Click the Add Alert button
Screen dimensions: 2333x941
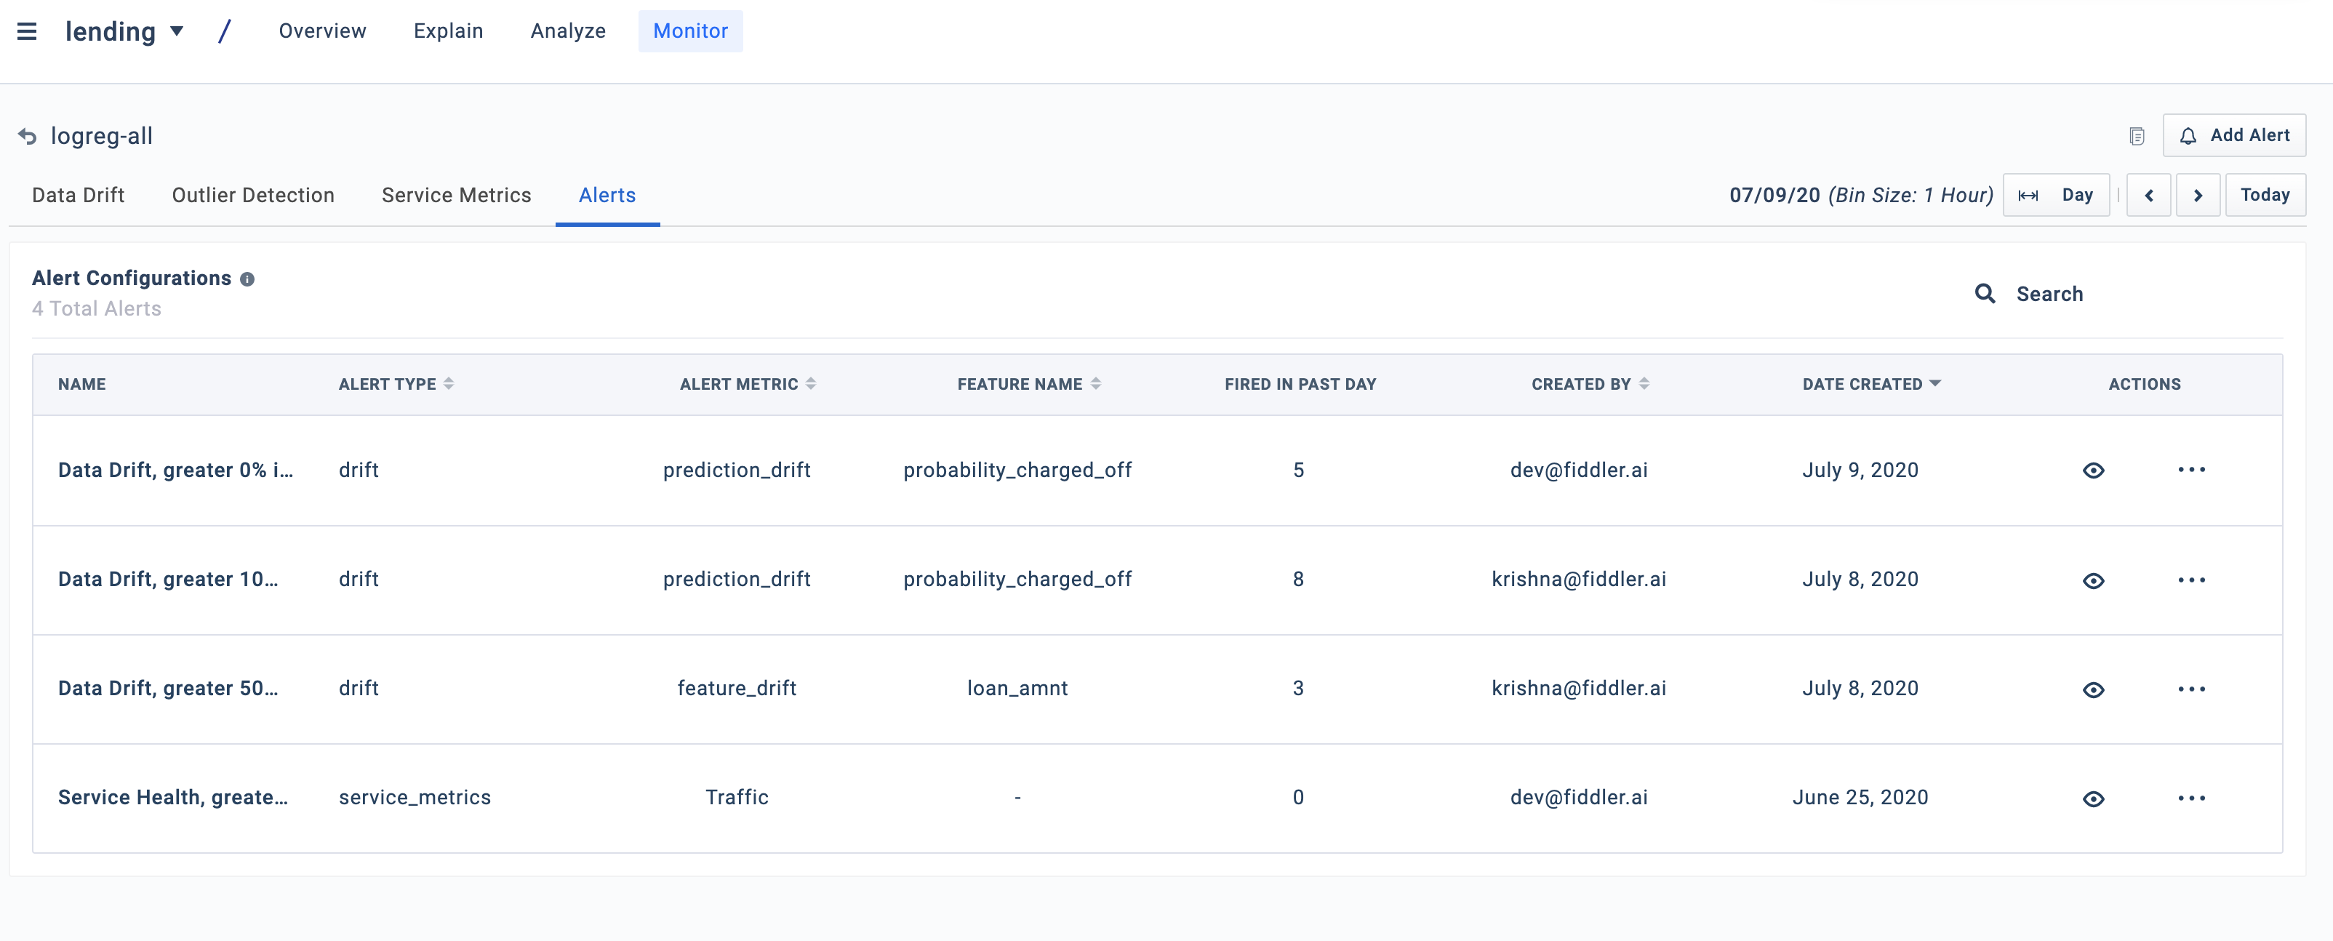[x=2233, y=136]
